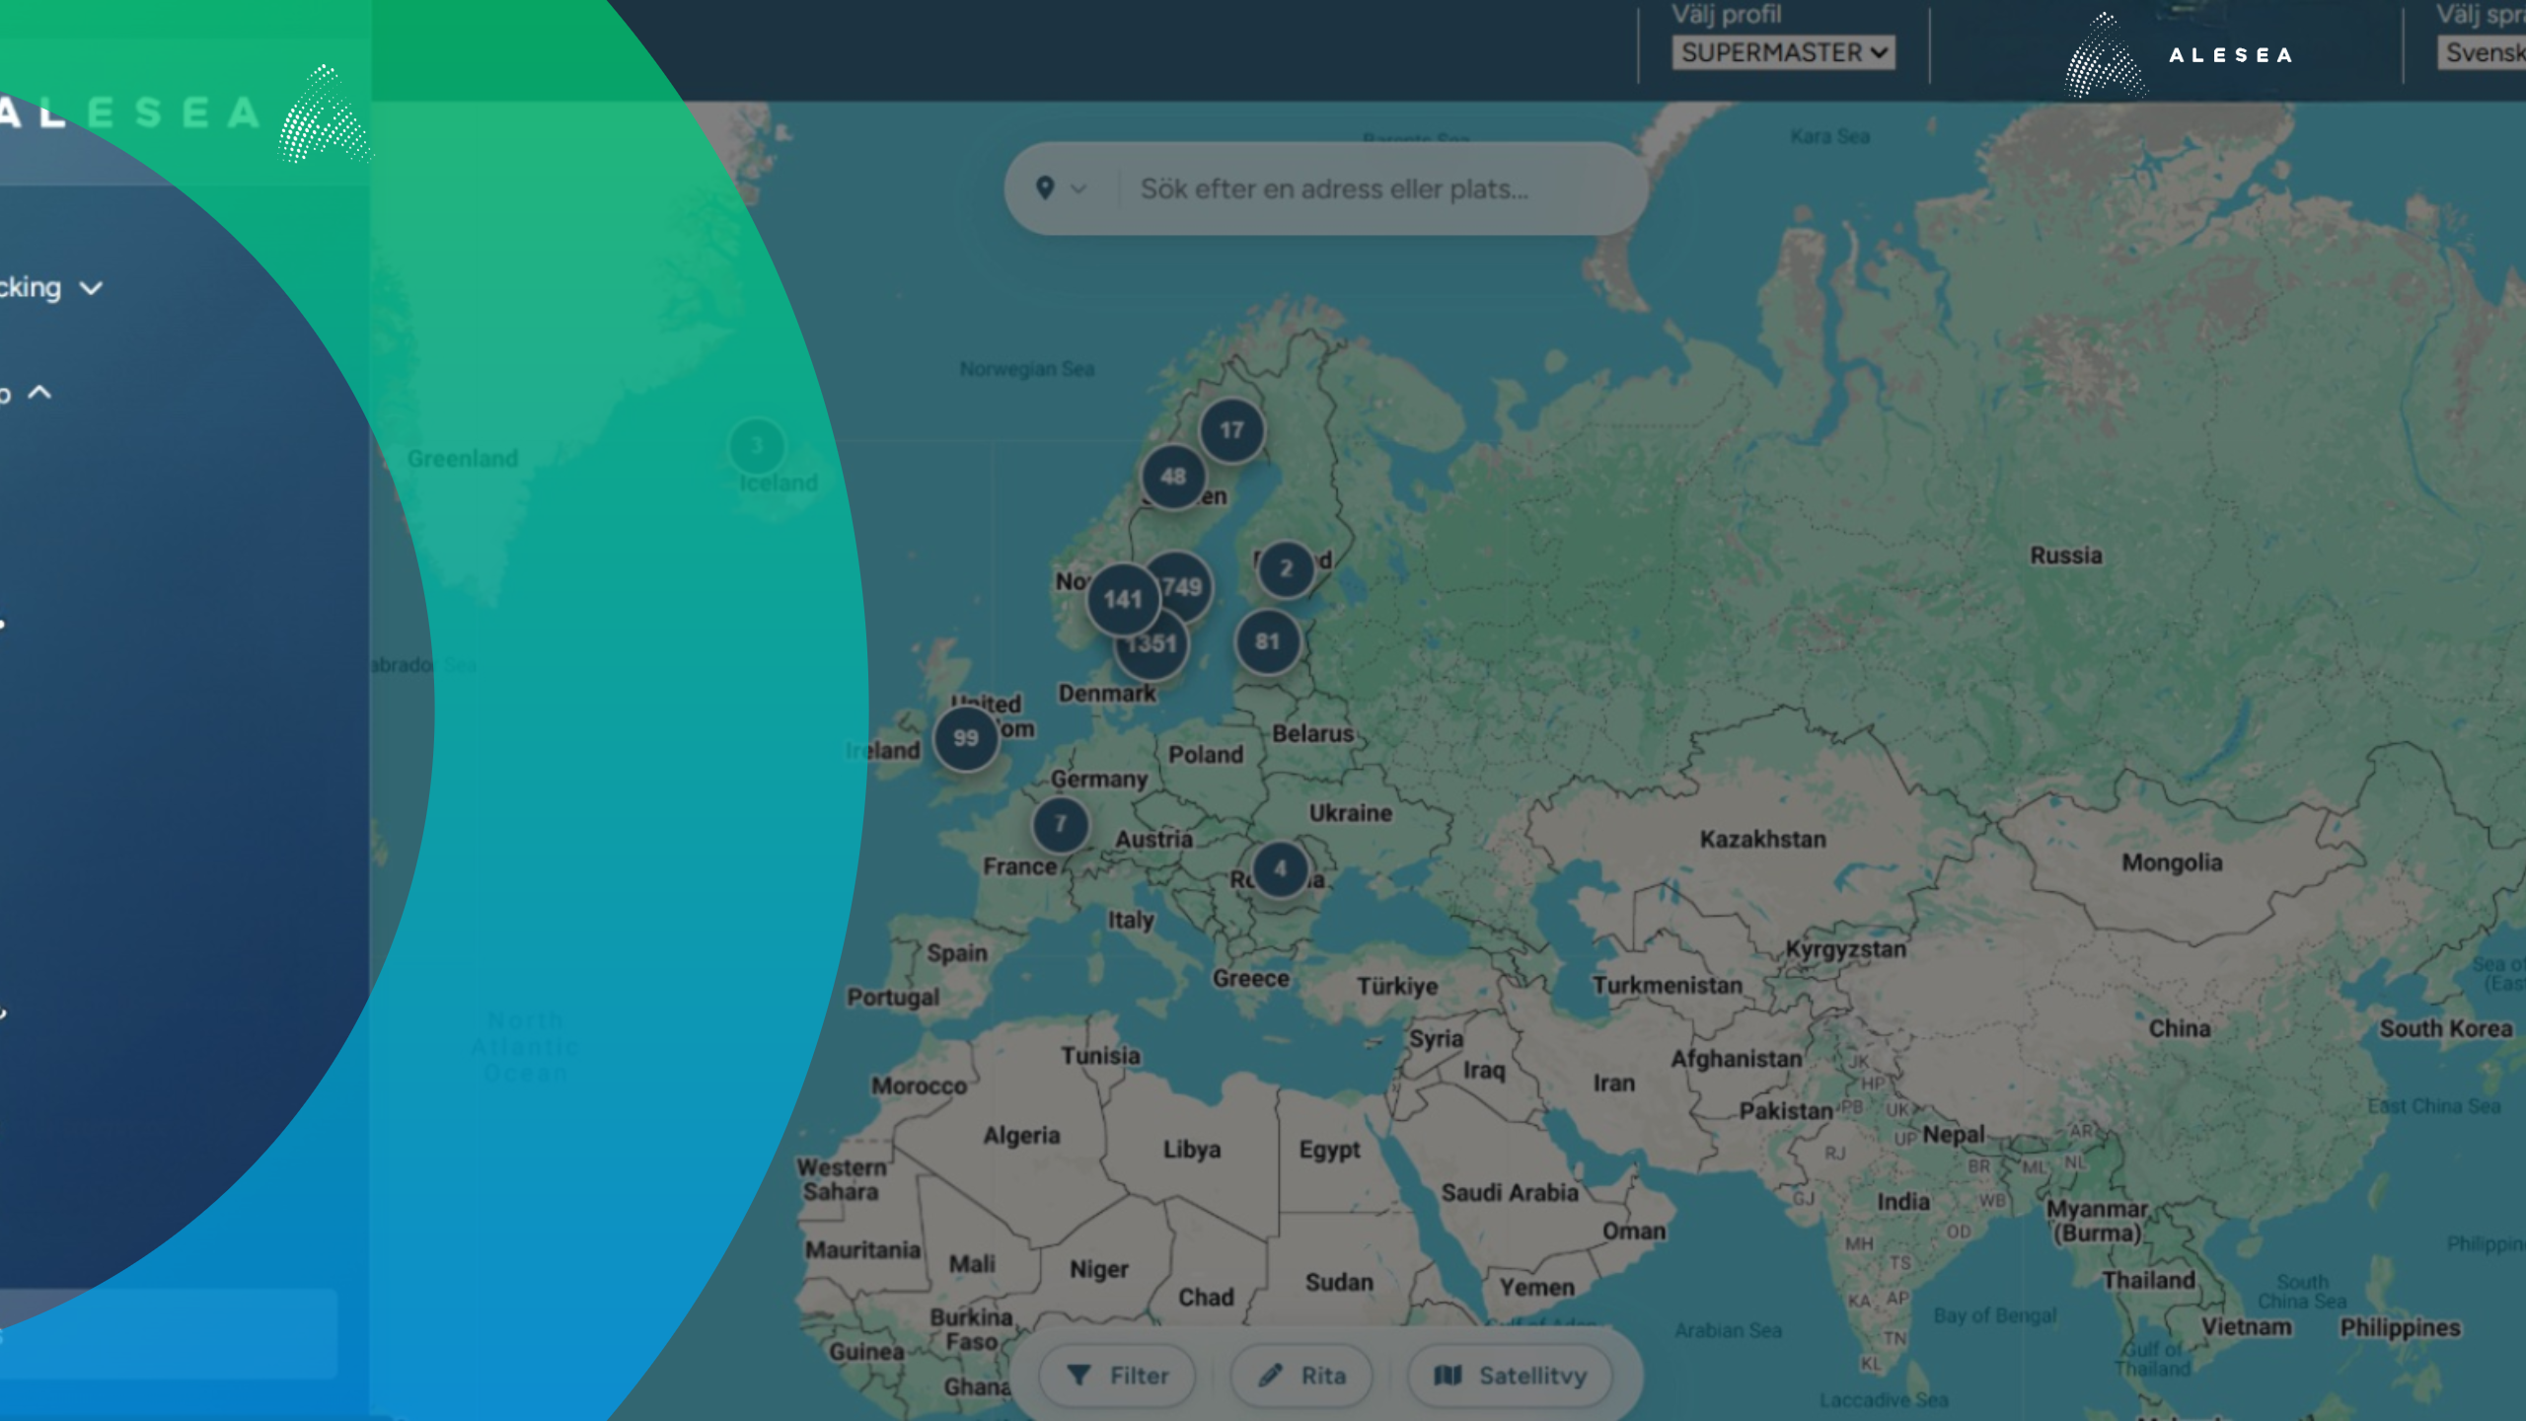Viewport: 2526px width, 1421px height.
Task: Click the Iraq label on the map
Action: (1484, 1071)
